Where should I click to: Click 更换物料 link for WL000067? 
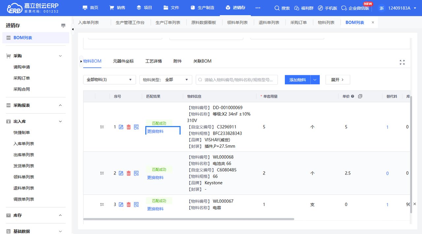[155, 209]
